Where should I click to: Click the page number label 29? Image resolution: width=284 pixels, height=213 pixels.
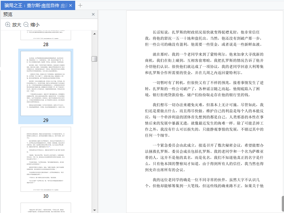[x=46, y=120]
